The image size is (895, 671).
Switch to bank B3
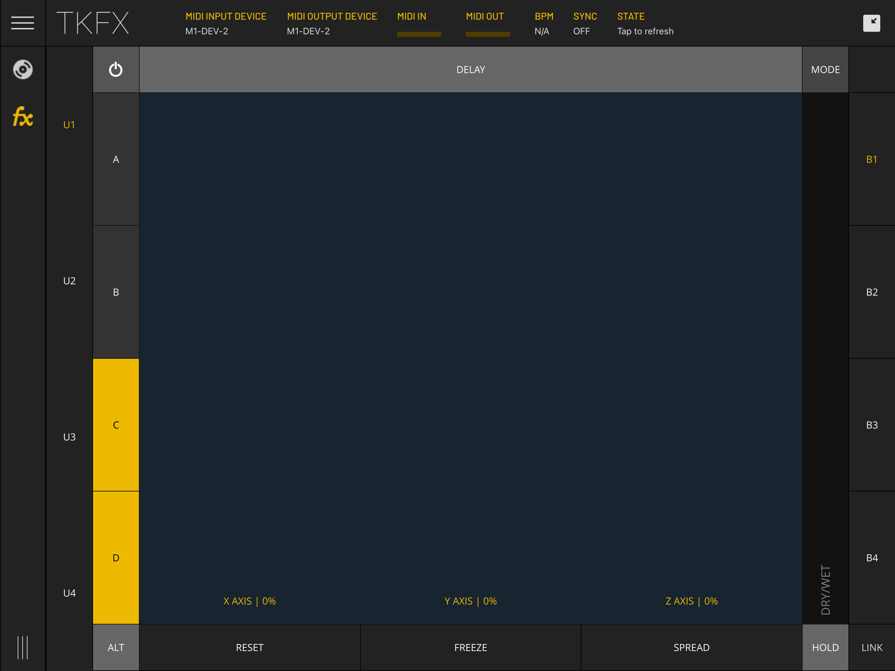[x=871, y=425]
